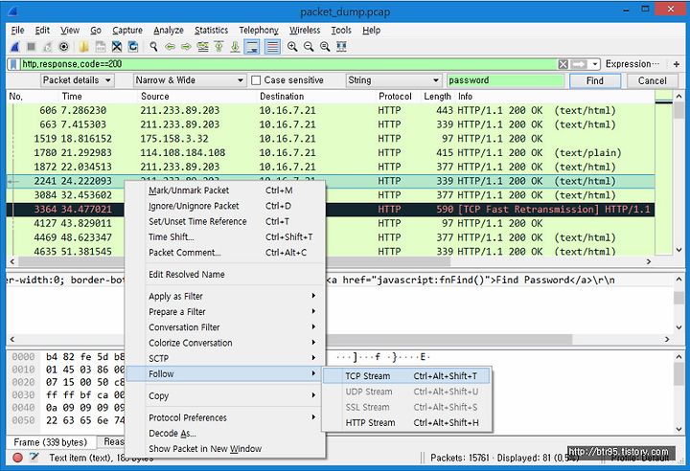This screenshot has height=471, width=690.
Task: Expand the Protocol Preferences submenu
Action: coord(232,417)
